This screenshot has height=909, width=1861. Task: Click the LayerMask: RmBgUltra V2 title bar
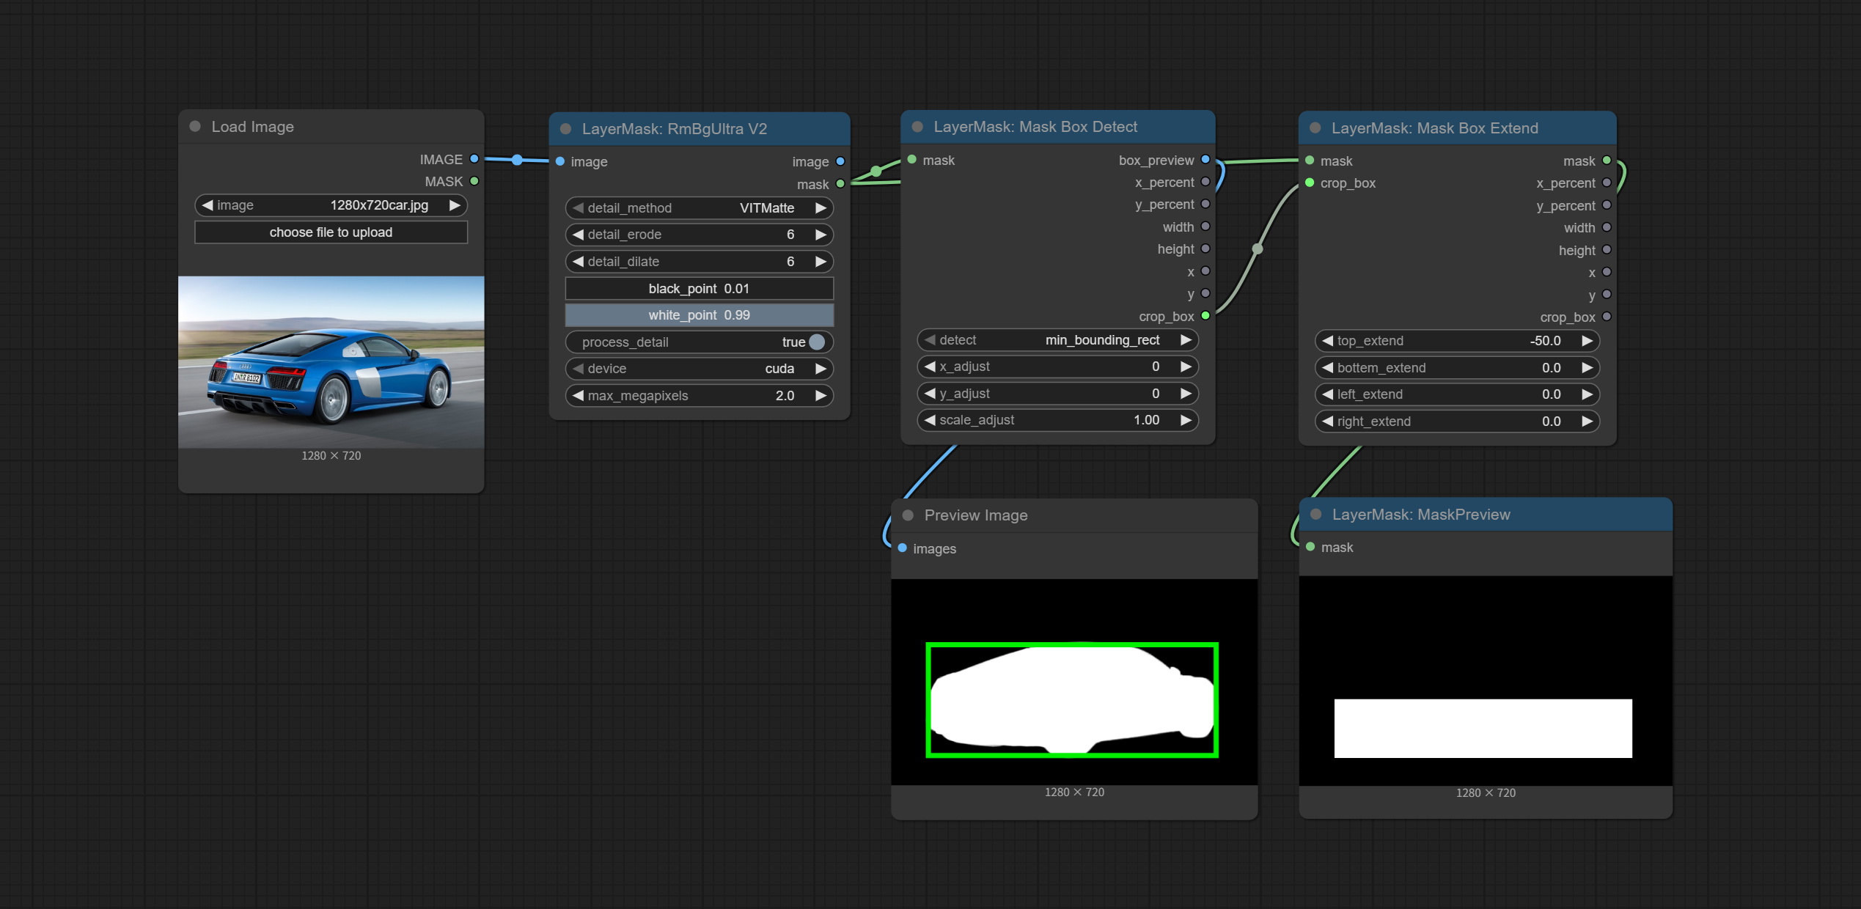point(674,129)
